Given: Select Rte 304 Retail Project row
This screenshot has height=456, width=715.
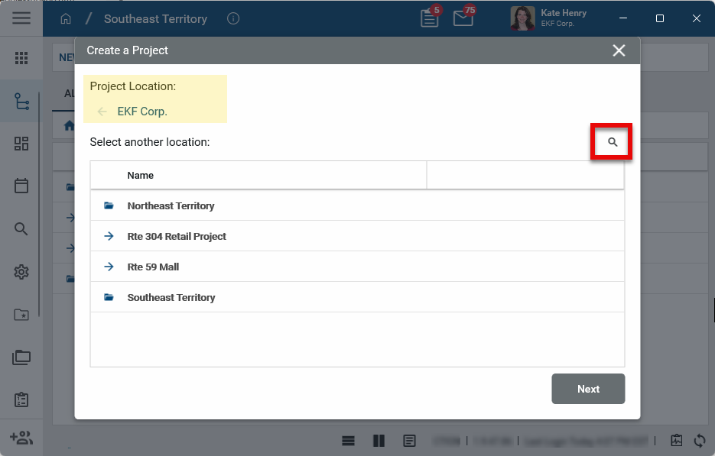Looking at the screenshot, I should point(177,236).
